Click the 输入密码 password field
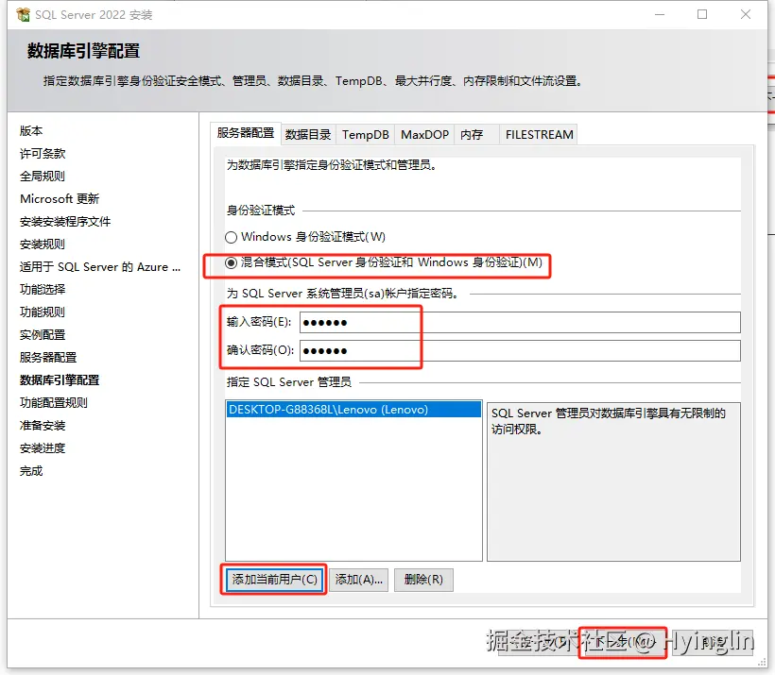The image size is (775, 675). tap(520, 323)
